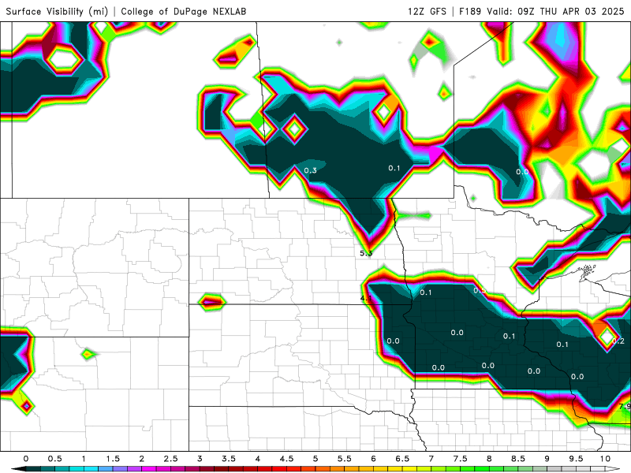Click the "Surface Visibility (mi)" title text
This screenshot has height=473, width=631.
(57, 11)
